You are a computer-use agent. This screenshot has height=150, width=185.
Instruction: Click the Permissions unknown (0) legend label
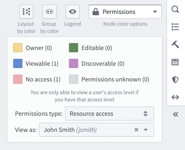click(x=115, y=79)
